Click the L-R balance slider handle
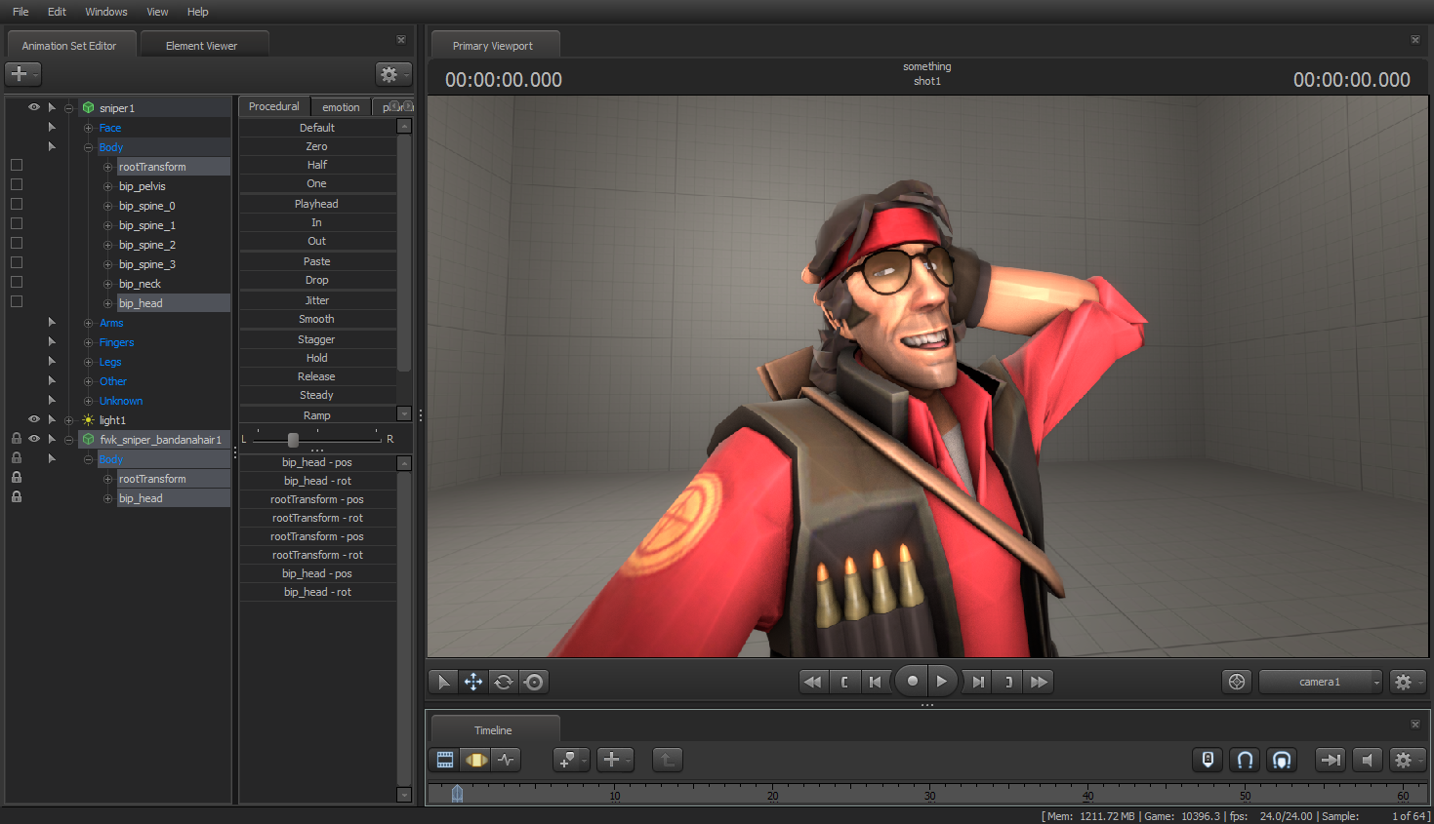Image resolution: width=1434 pixels, height=824 pixels. pos(293,440)
